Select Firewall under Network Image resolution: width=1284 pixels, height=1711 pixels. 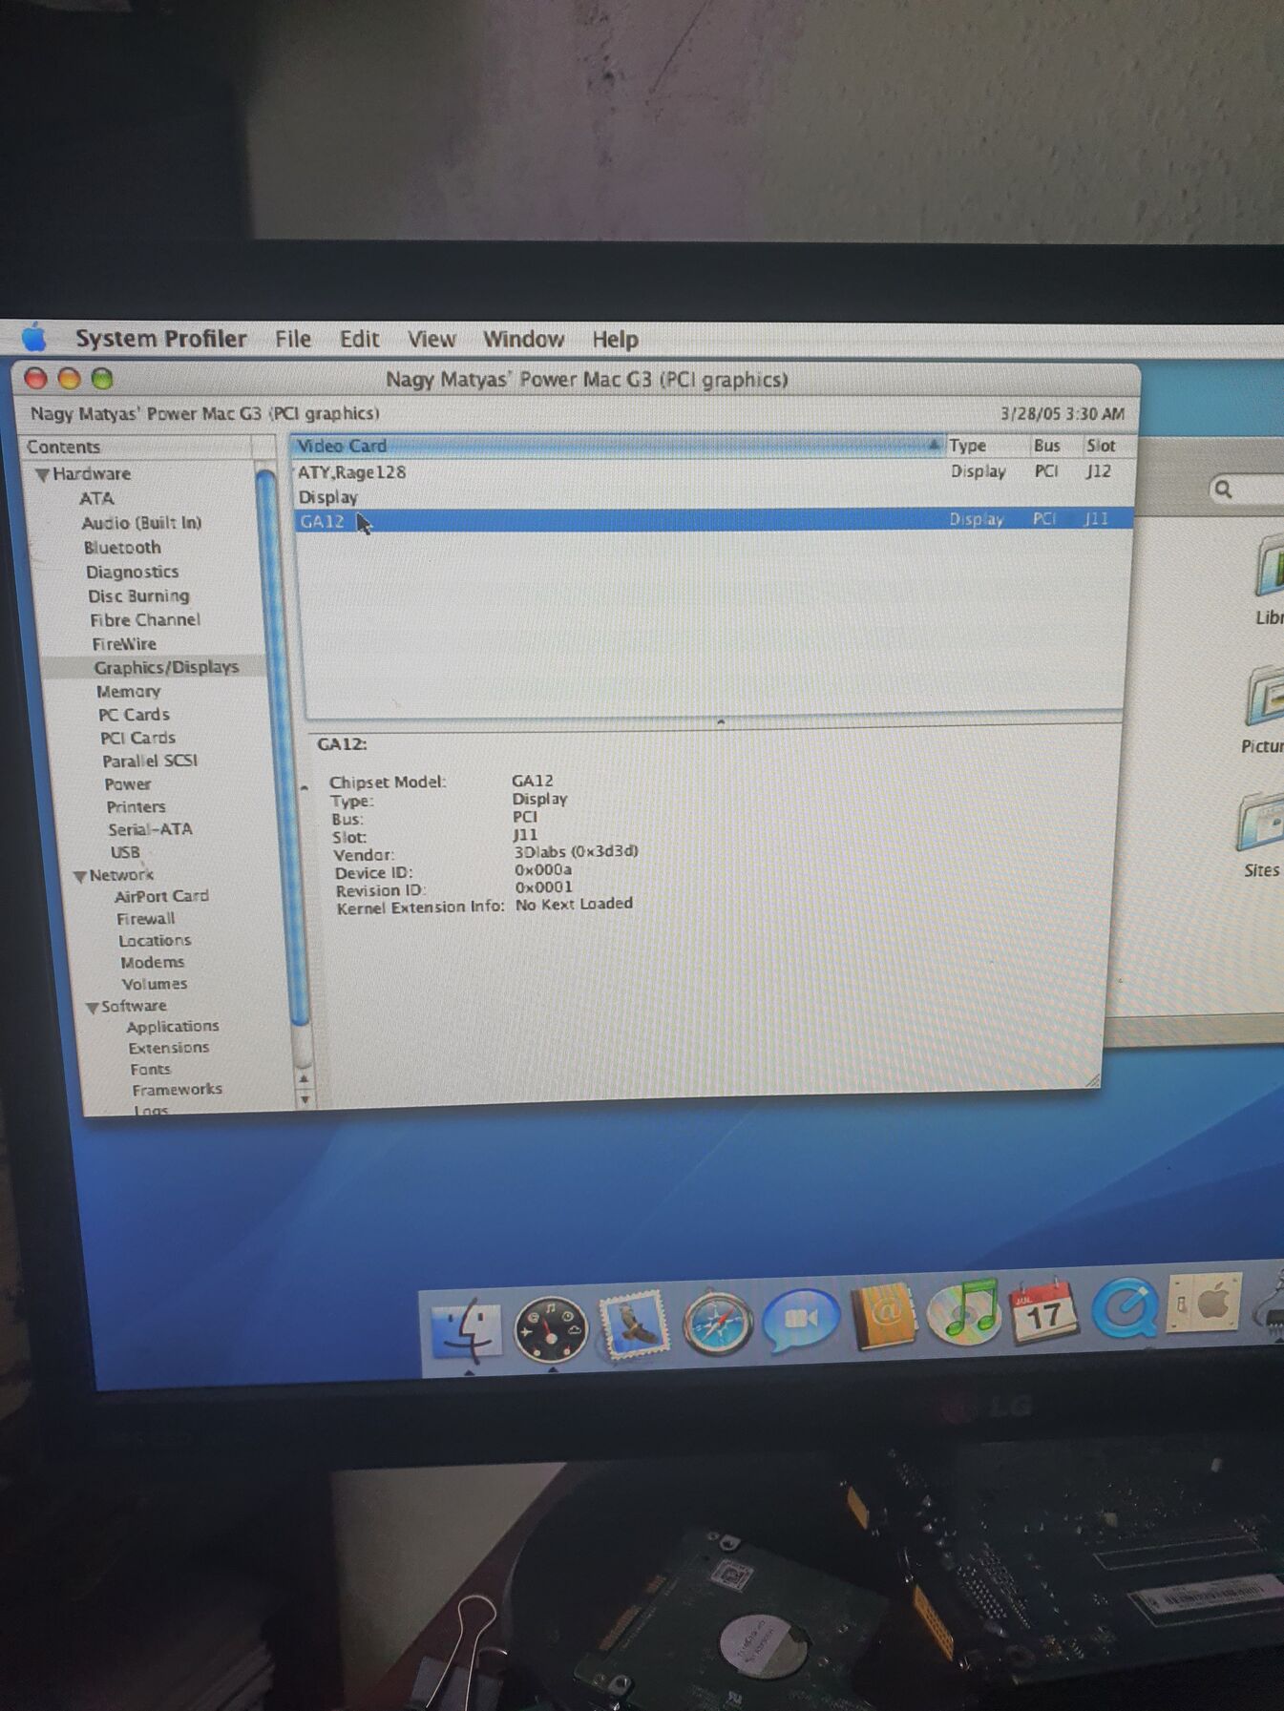tap(146, 919)
